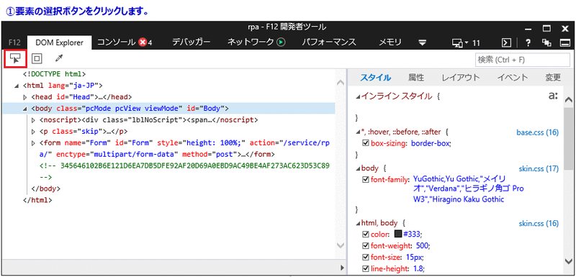Viewport: 576px width, 277px height.
Task: Open the skin.css (16) source link
Action: point(539,223)
